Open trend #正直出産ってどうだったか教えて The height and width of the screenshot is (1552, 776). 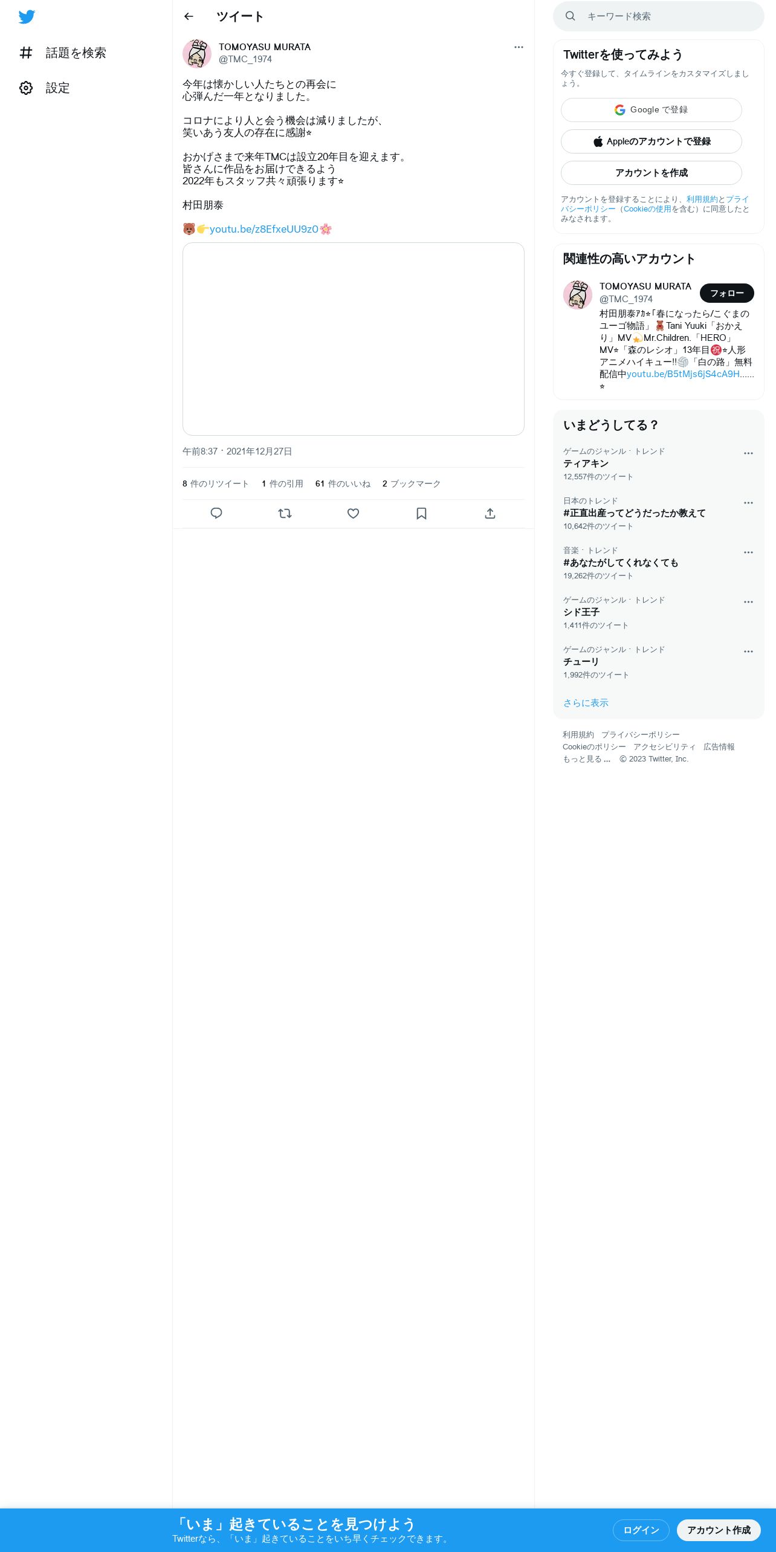634,513
